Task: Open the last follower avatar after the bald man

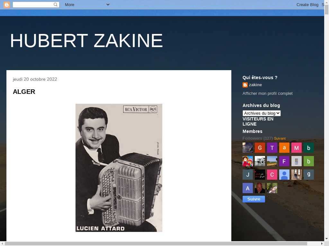Action: pos(272,188)
